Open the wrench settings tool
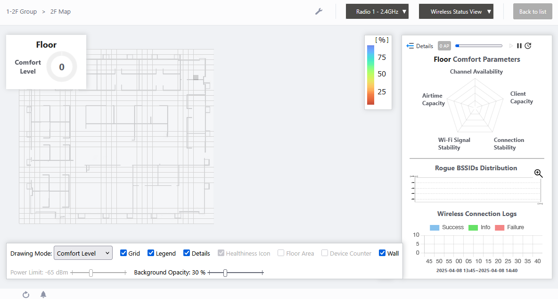This screenshot has width=558, height=299. [x=319, y=11]
